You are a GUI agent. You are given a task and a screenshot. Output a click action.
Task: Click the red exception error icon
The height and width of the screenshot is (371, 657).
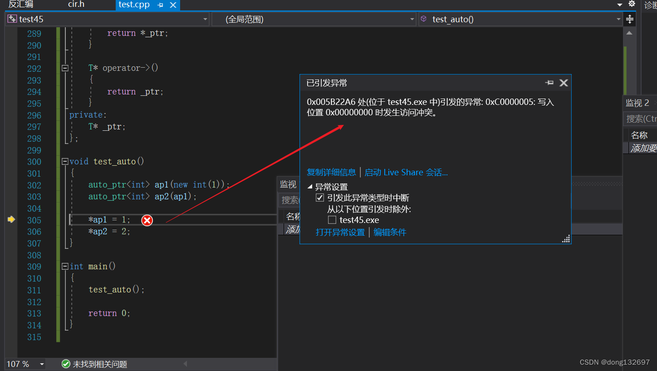pyautogui.click(x=147, y=220)
